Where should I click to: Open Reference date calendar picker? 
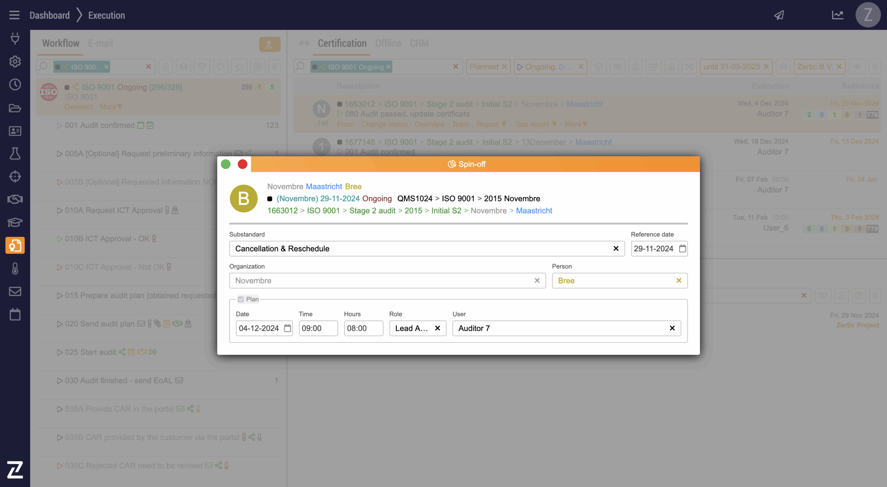(x=682, y=249)
